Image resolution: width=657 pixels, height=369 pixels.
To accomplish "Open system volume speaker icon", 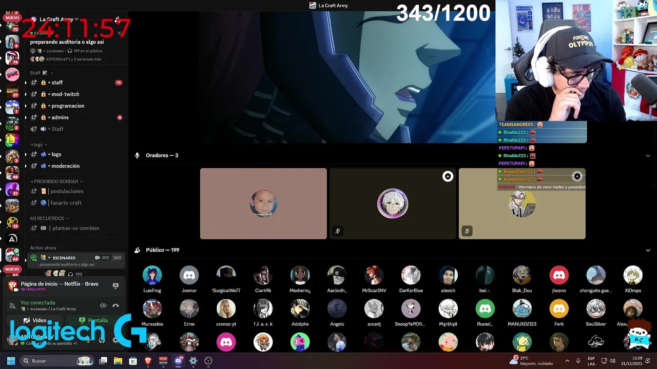I will click(x=612, y=361).
